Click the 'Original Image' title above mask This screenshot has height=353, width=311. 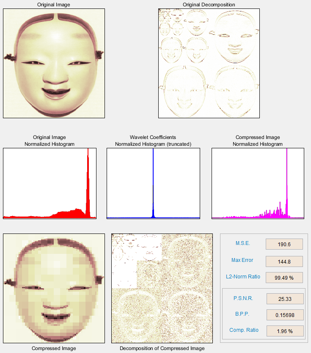(x=54, y=5)
